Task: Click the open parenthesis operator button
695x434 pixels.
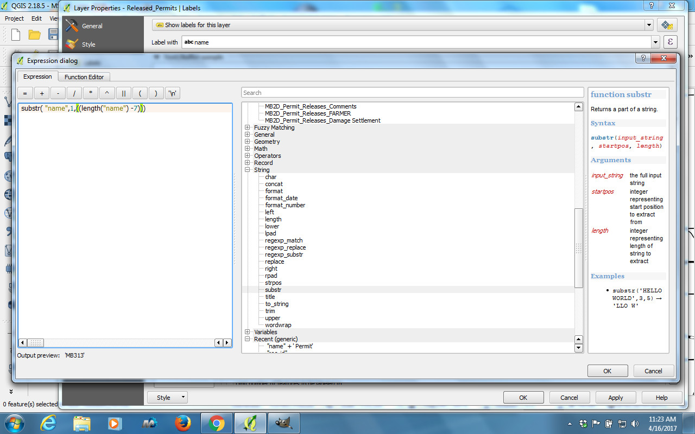Action: click(140, 93)
